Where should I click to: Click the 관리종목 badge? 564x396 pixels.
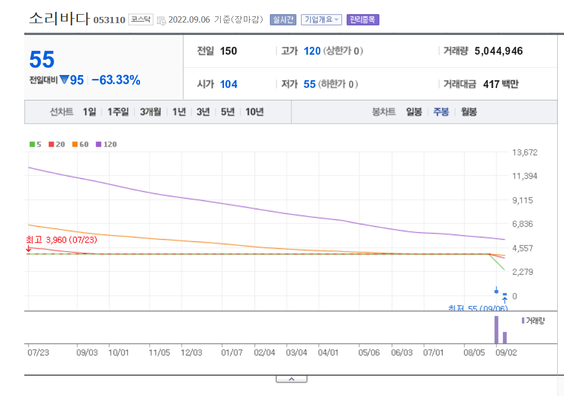click(362, 19)
